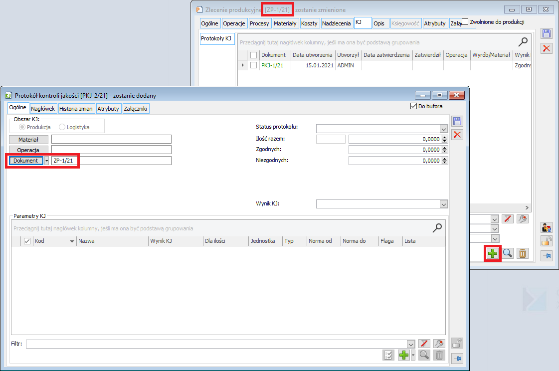Click the Niezgodnych spinner arrows

click(x=444, y=161)
